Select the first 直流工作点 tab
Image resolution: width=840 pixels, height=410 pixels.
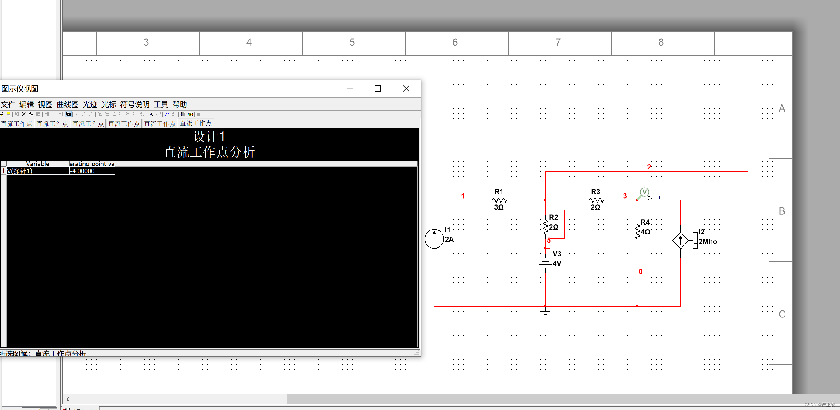[x=17, y=123]
